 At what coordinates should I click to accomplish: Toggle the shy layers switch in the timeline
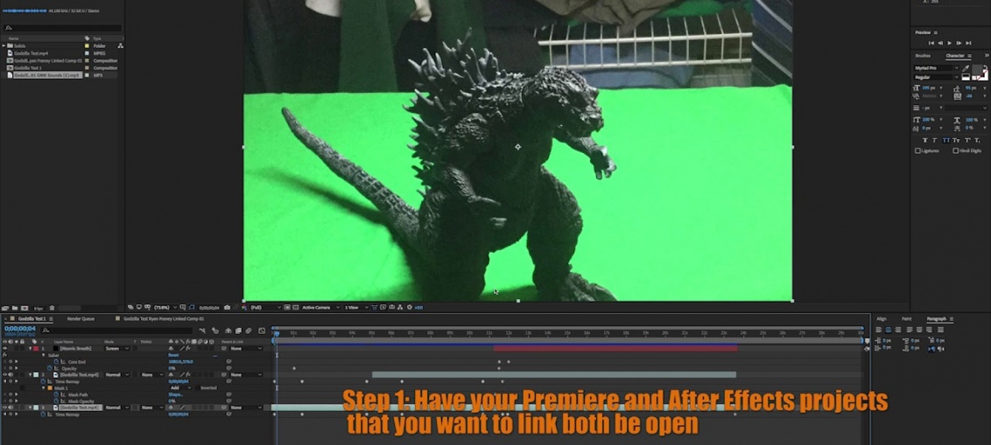[228, 330]
